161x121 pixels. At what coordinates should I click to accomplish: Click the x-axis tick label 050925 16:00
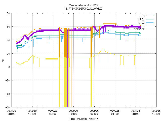coord(53,112)
